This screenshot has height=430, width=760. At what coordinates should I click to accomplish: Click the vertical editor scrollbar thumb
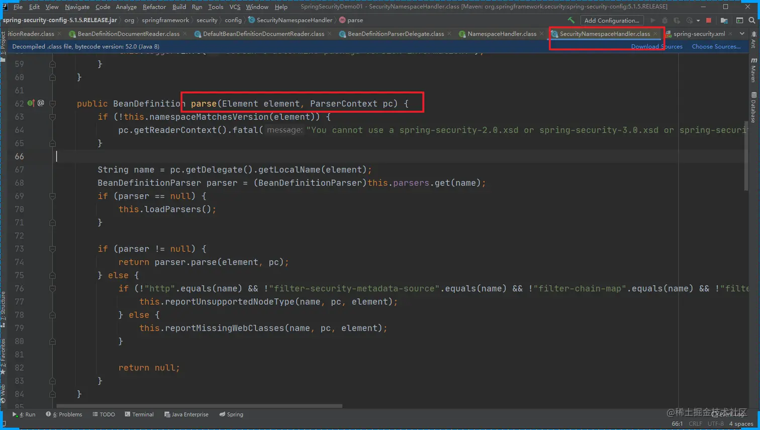tap(746, 156)
